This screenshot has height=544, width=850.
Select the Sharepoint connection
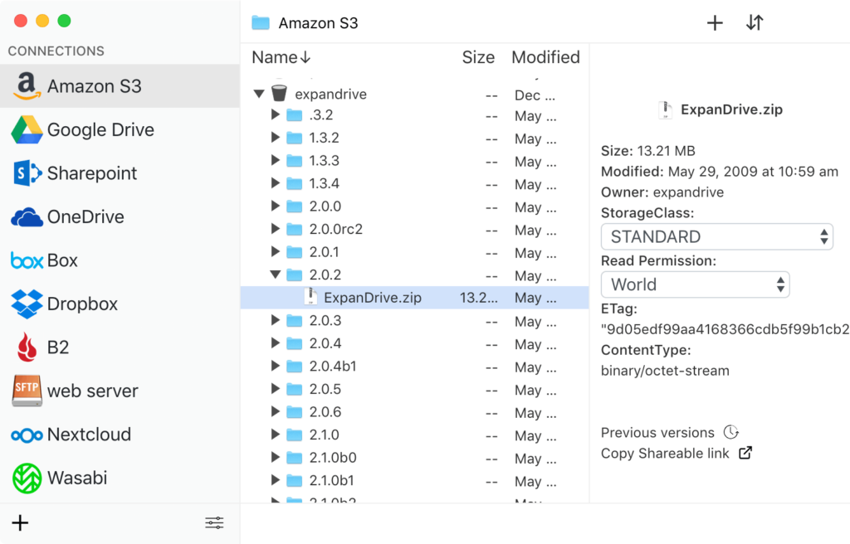tap(91, 173)
